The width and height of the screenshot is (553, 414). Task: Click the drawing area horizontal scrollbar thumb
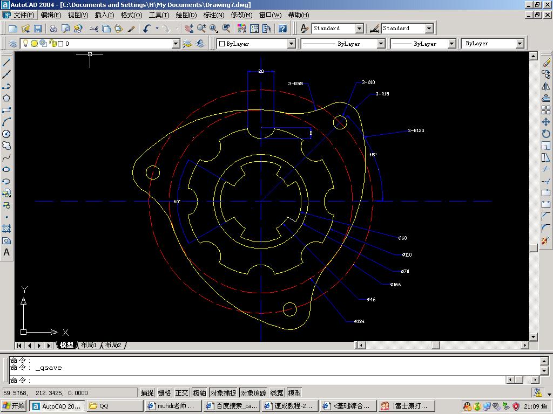pyautogui.click(x=436, y=346)
